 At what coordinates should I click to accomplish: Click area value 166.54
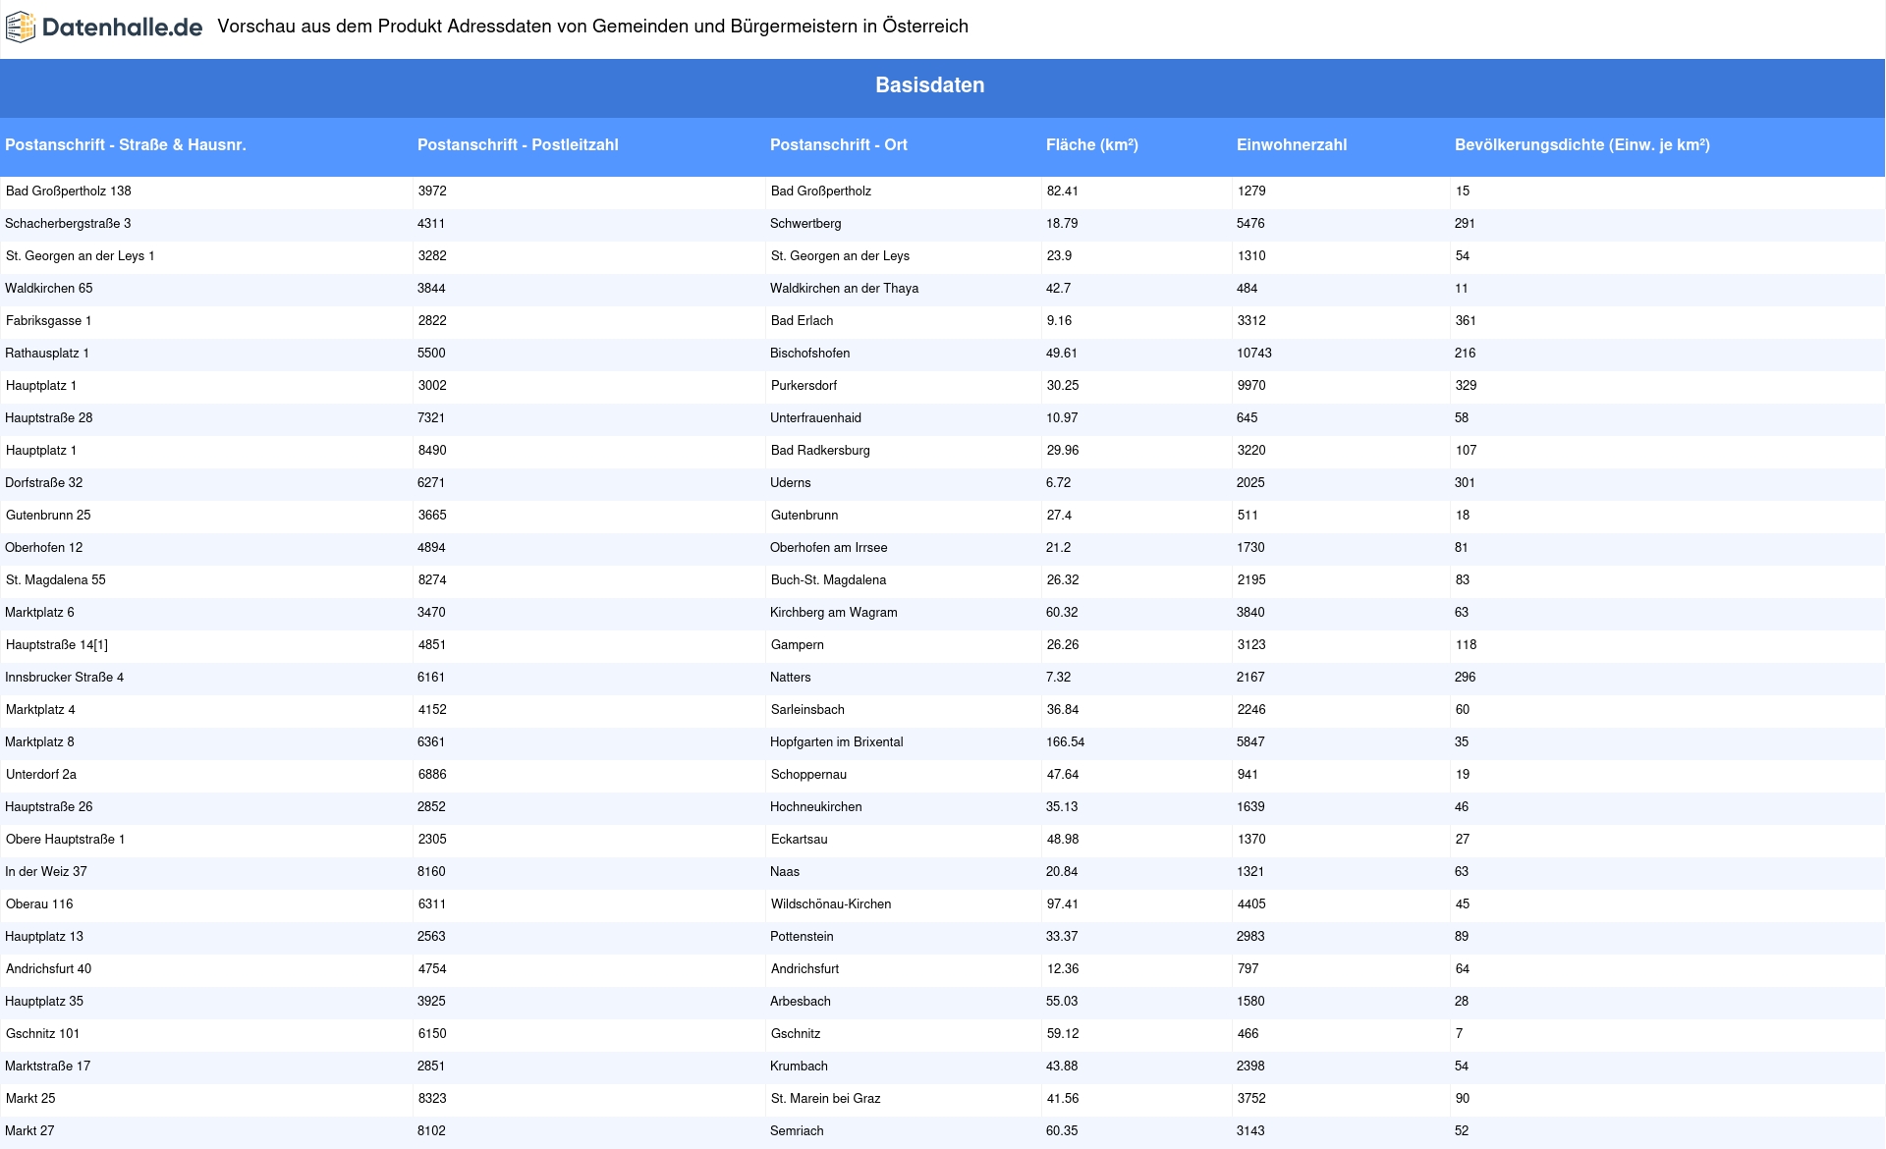(x=1066, y=742)
